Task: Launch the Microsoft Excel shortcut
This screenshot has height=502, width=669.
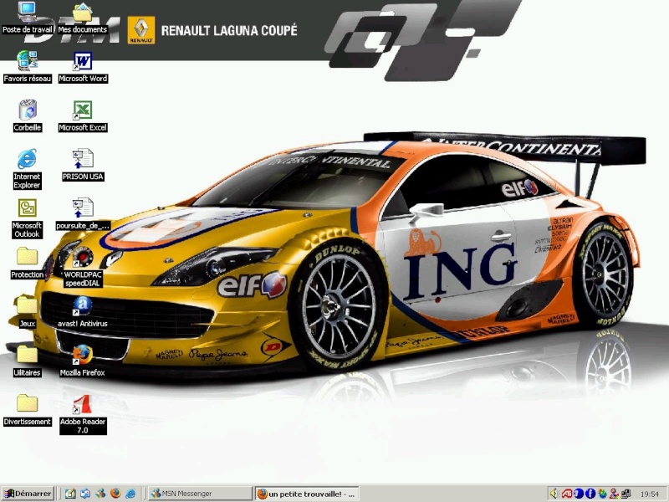Action: coord(83,115)
